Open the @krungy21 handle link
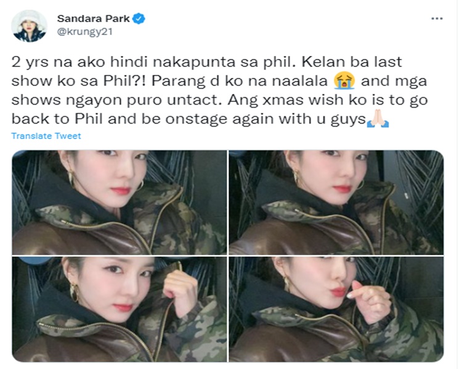The height and width of the screenshot is (369, 462). click(85, 31)
